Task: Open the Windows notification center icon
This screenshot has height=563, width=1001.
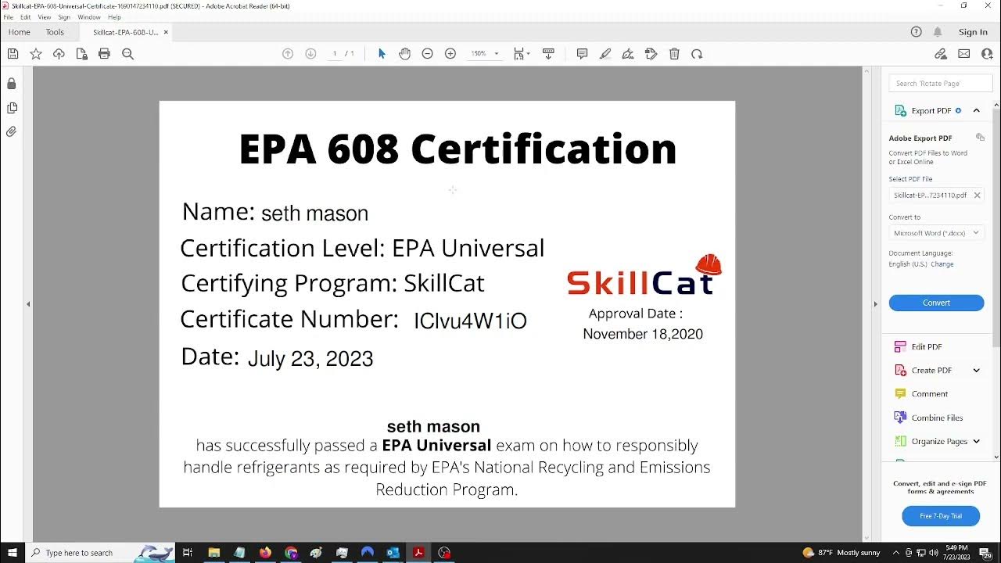Action: click(x=987, y=553)
